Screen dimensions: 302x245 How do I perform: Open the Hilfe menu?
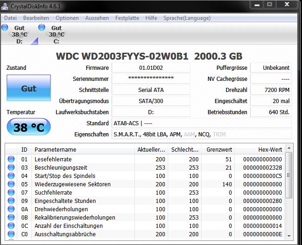coord(151,18)
